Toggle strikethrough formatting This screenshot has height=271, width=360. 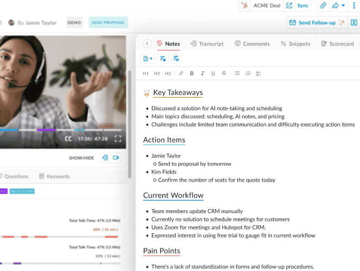[x=224, y=73]
